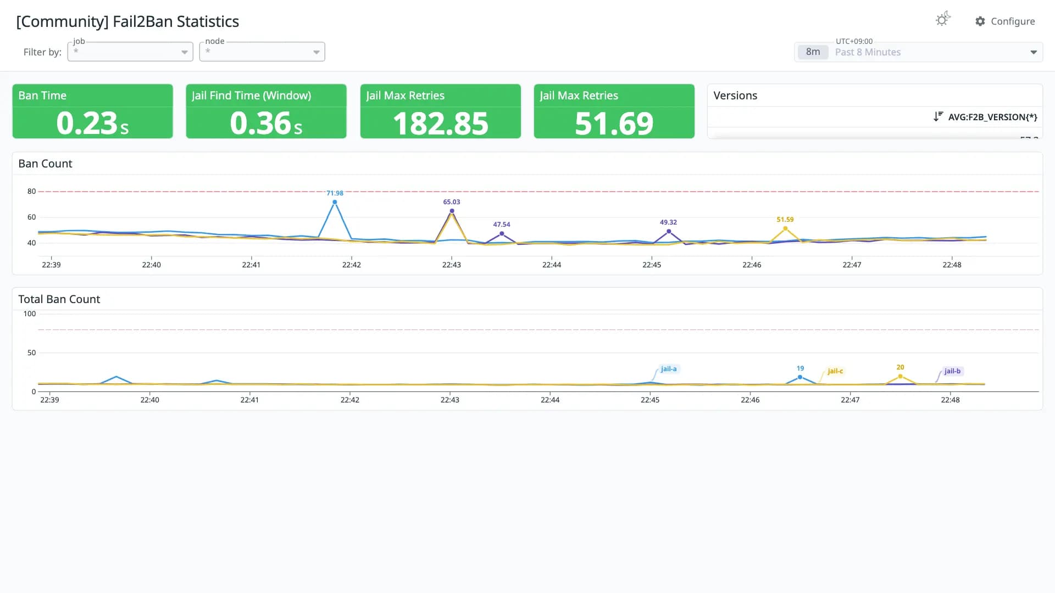
Task: Click the sort icon in Versions panel
Action: pos(938,116)
